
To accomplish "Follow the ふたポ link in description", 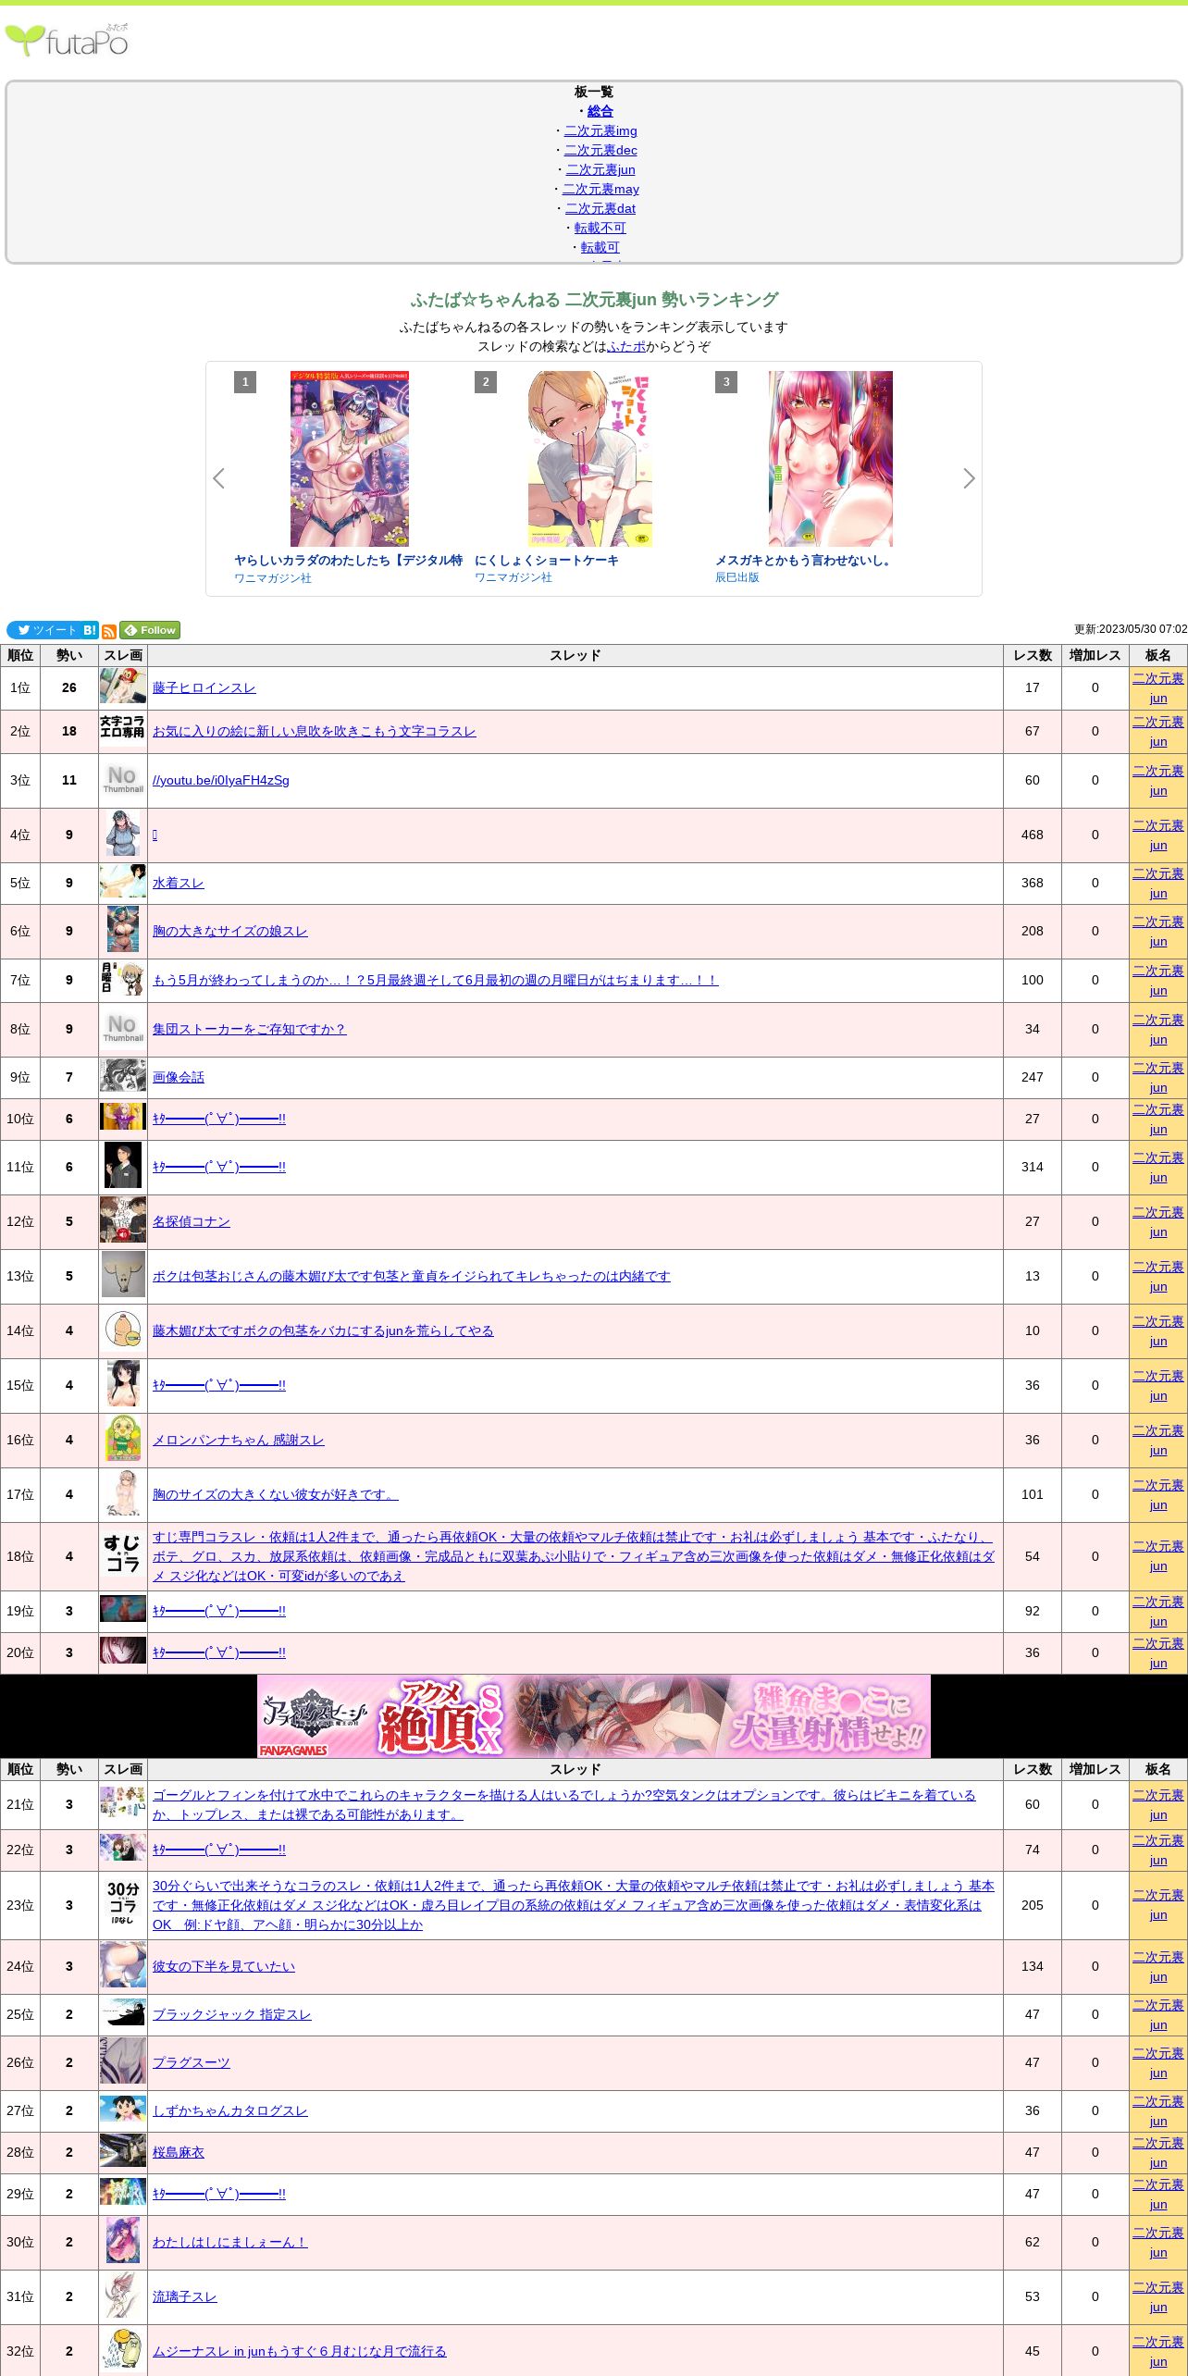I will coord(626,346).
